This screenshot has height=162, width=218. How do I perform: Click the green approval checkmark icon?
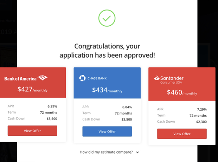[107, 18]
